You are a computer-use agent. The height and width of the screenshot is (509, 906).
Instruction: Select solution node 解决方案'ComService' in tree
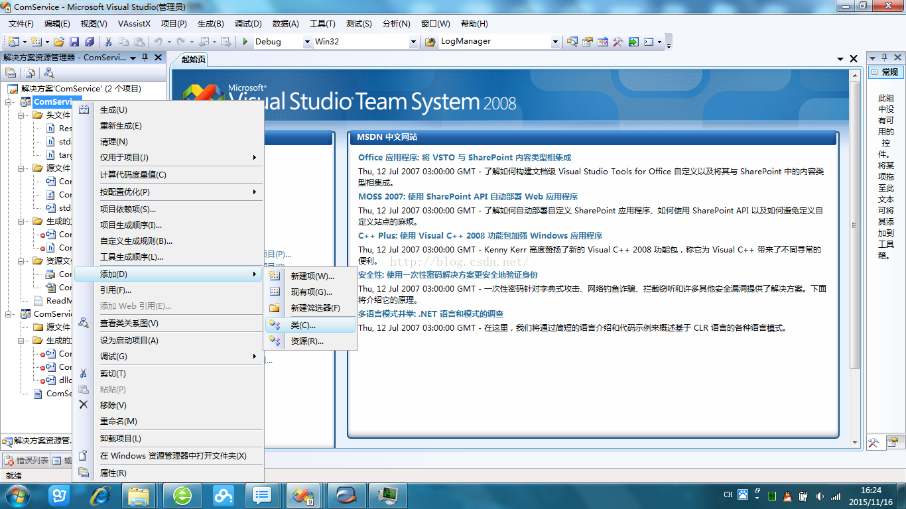coord(81,88)
